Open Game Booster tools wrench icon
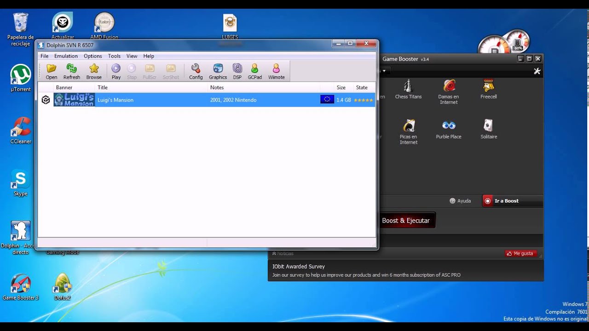This screenshot has width=589, height=331. (537, 71)
